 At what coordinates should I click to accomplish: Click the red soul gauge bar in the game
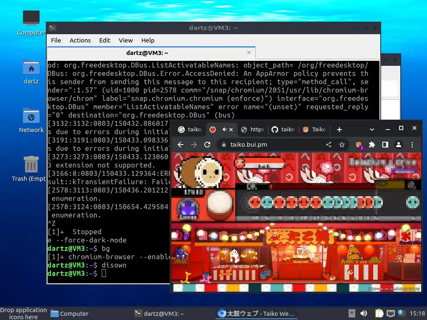pyautogui.click(x=323, y=186)
